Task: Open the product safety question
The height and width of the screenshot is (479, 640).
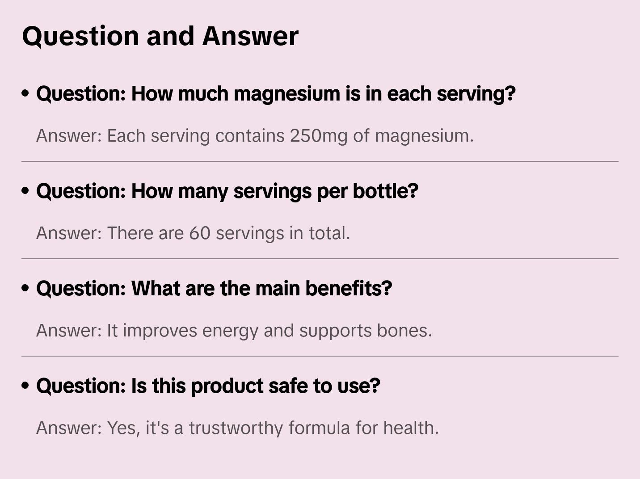Action: pyautogui.click(x=208, y=386)
